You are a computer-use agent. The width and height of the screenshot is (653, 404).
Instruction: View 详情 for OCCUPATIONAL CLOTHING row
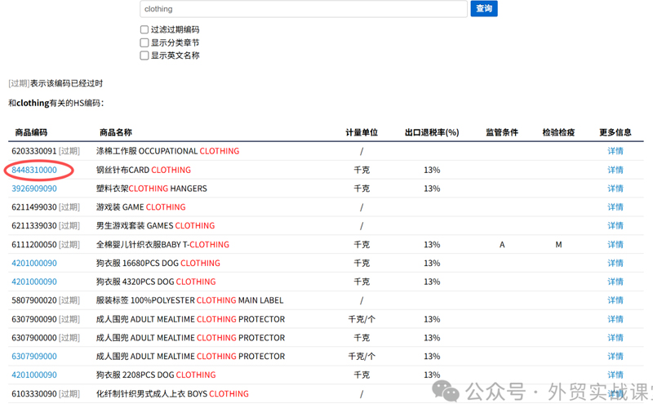click(x=615, y=151)
